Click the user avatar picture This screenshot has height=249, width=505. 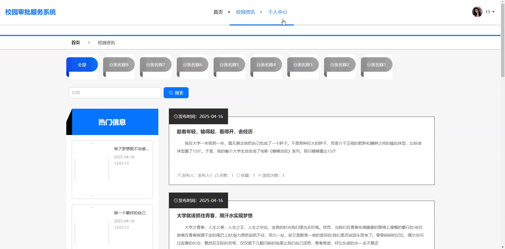pyautogui.click(x=477, y=12)
